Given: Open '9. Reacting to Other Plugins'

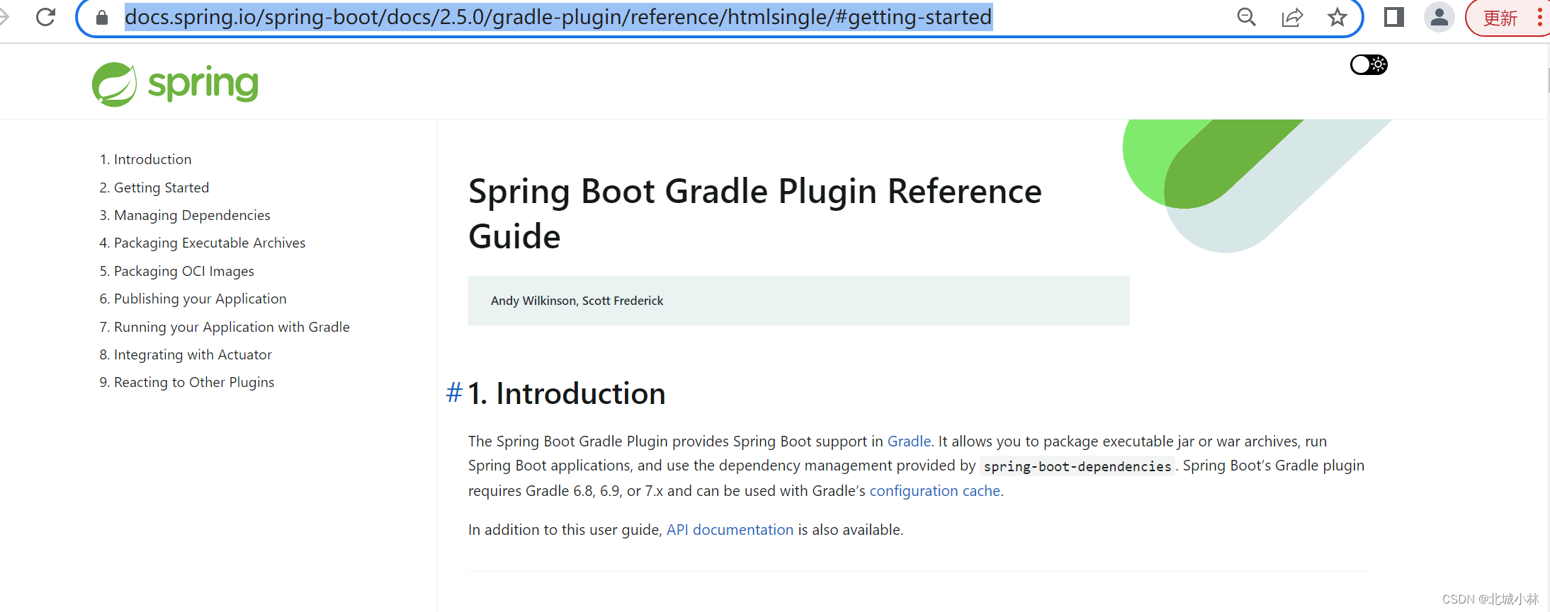Looking at the screenshot, I should click(x=187, y=382).
